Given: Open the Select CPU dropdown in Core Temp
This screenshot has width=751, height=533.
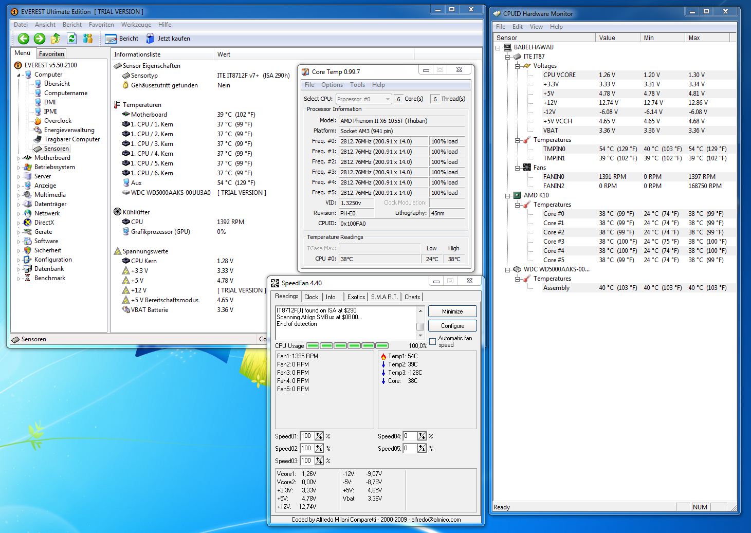Looking at the screenshot, I should [x=364, y=99].
